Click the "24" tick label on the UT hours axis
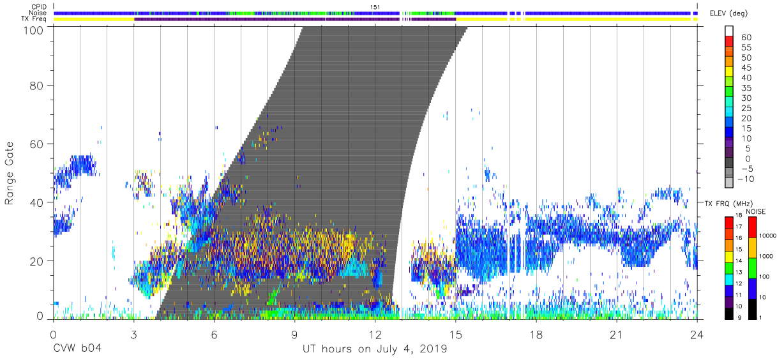 pos(697,335)
